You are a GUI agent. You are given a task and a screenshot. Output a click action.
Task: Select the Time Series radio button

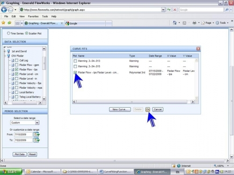pyautogui.click(x=8, y=33)
